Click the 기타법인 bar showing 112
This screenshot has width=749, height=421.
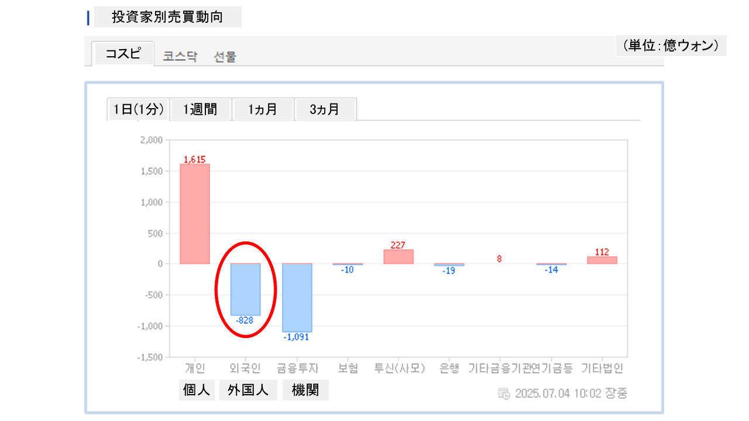(602, 260)
